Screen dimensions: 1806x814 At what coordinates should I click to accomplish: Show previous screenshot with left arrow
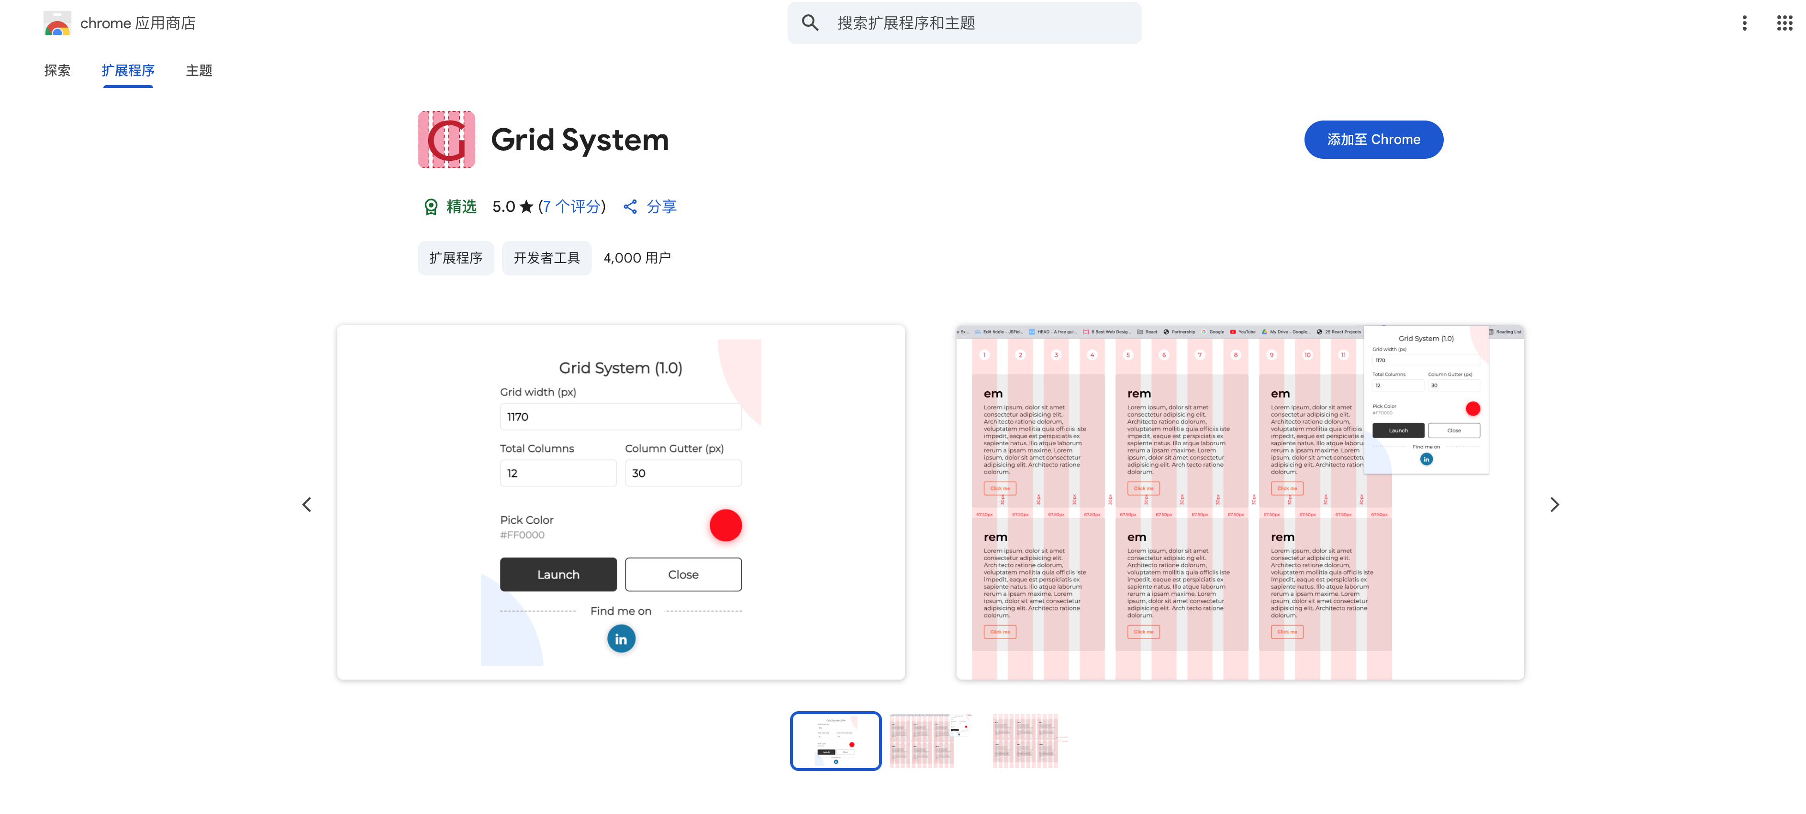coord(306,505)
